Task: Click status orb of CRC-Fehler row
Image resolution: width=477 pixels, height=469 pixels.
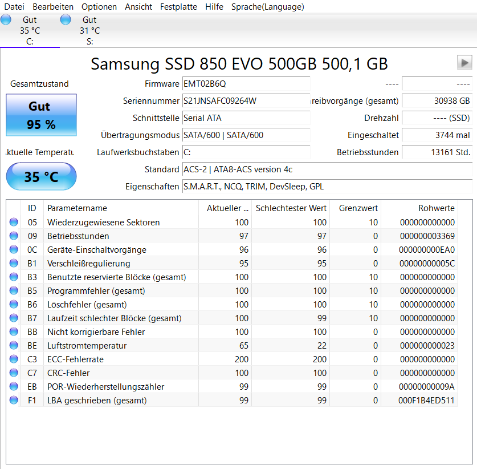Action: pyautogui.click(x=14, y=373)
